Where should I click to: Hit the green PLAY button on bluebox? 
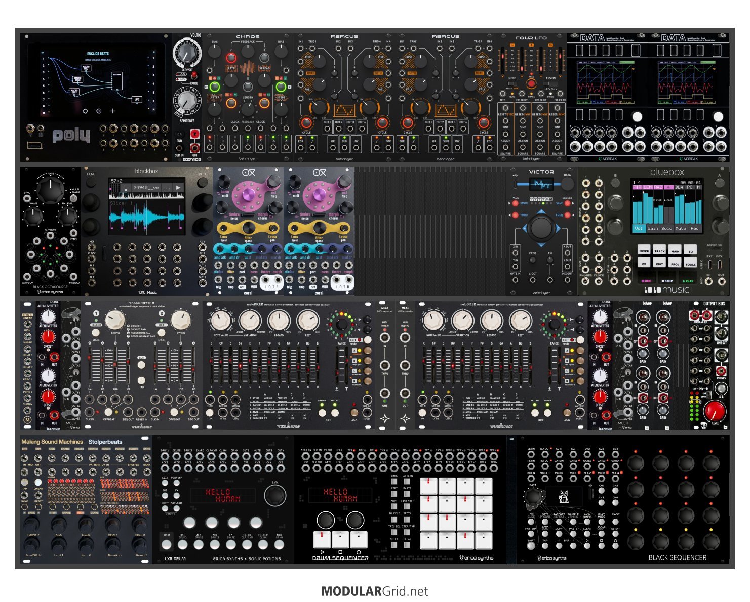(688, 281)
